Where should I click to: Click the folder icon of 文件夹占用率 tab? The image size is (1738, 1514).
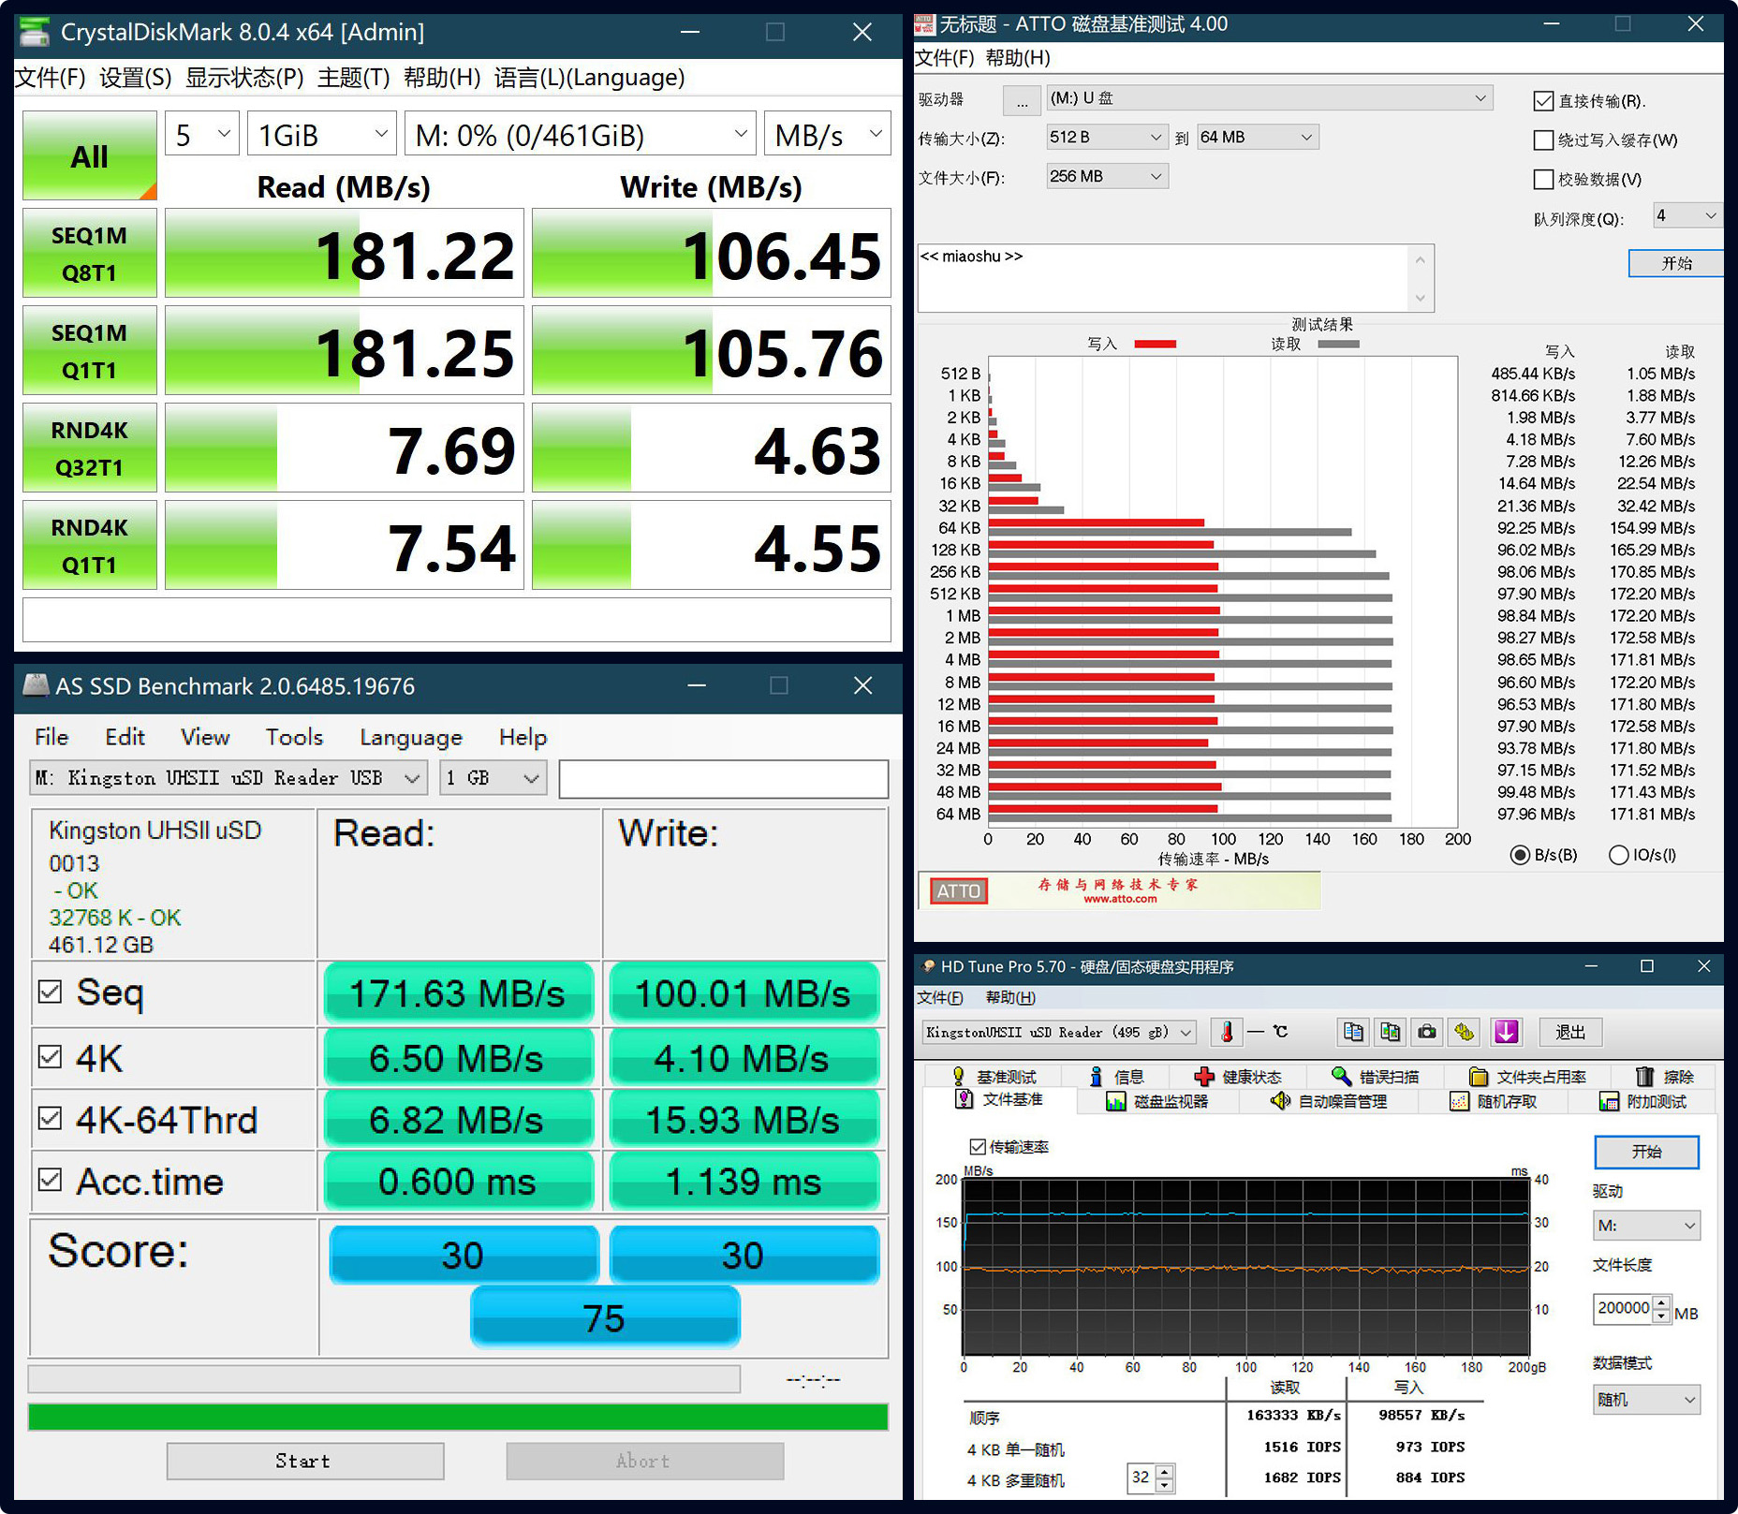pyautogui.click(x=1479, y=1077)
